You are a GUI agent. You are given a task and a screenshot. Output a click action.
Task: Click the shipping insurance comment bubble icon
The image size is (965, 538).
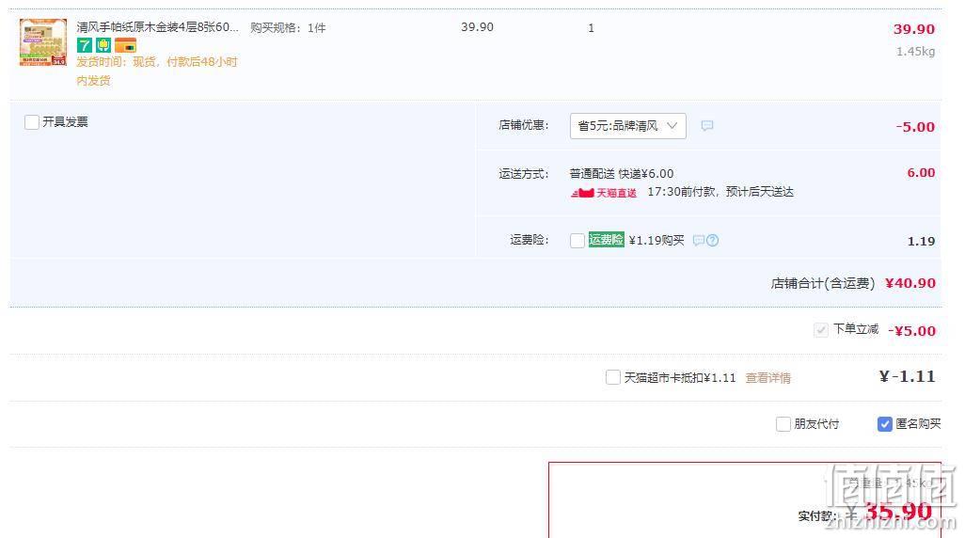click(x=699, y=240)
